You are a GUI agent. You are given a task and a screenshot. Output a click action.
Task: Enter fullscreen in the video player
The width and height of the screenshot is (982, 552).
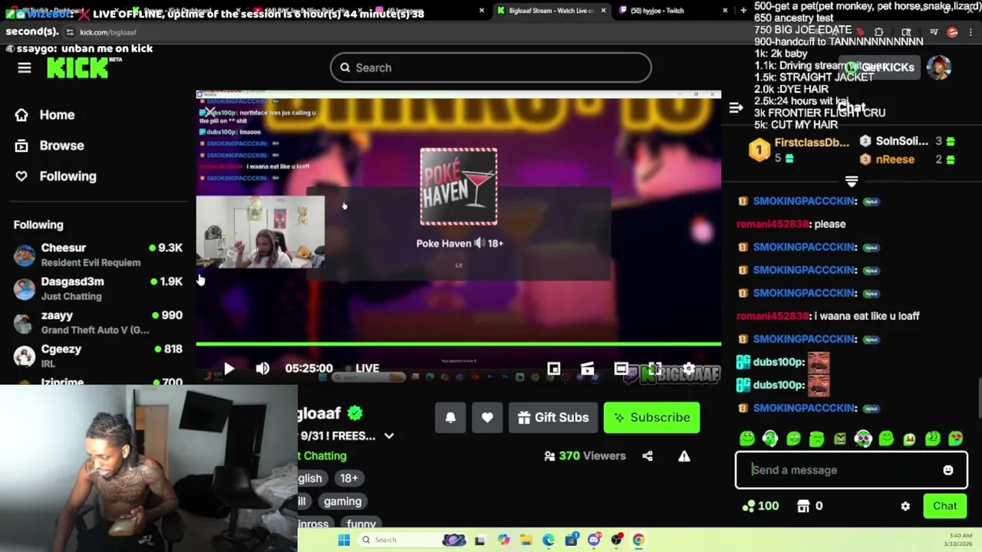[x=655, y=369]
